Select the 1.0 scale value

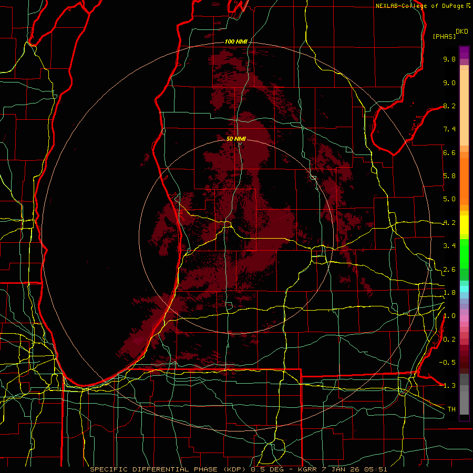[x=449, y=316]
